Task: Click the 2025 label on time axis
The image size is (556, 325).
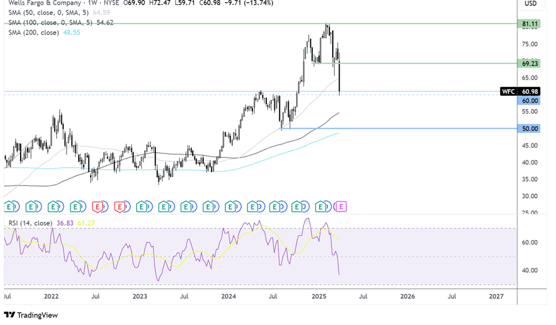Action: coord(319,296)
